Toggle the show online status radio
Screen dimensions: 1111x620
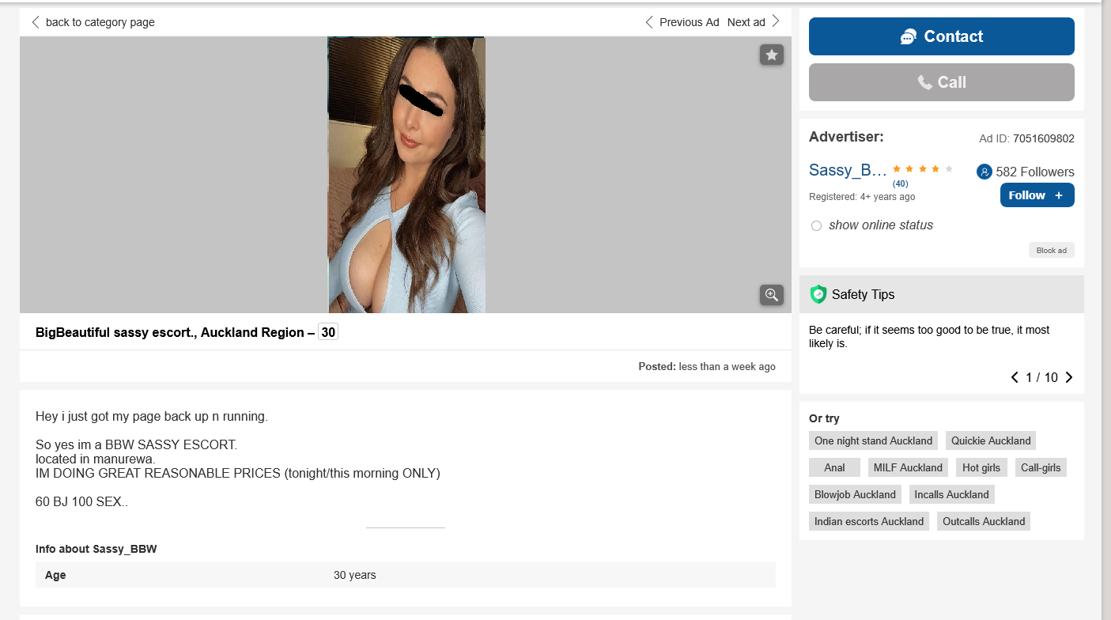coord(816,226)
